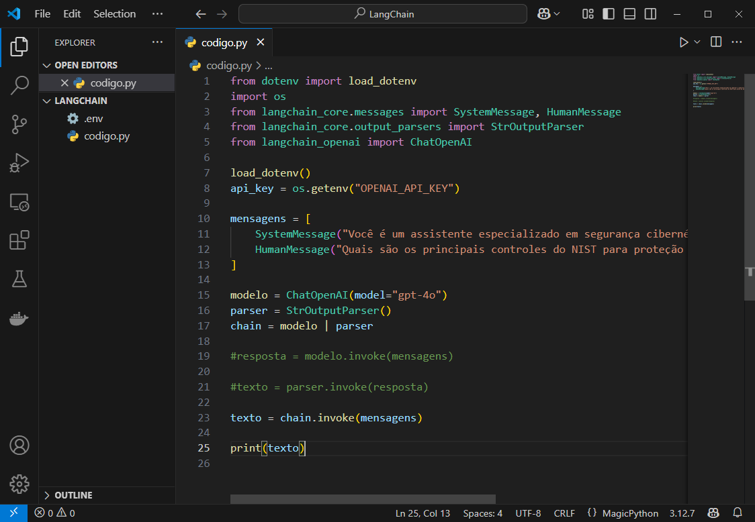Open the Customize Layout control

point(588,14)
